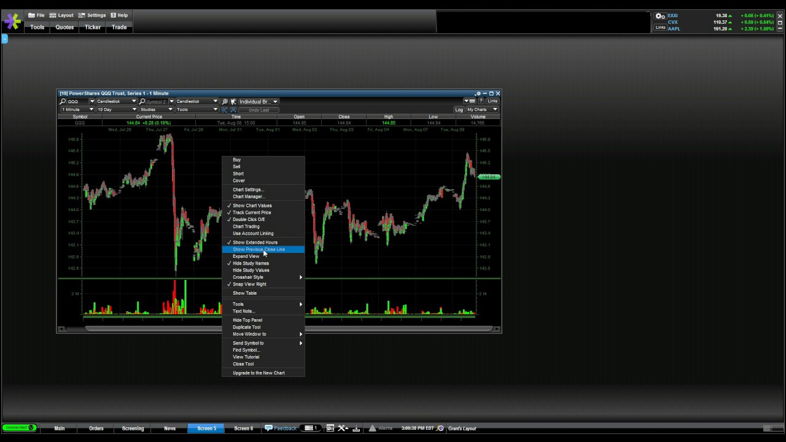Click the Links button beside the watchlist
This screenshot has width=786, height=442.
pyautogui.click(x=660, y=27)
